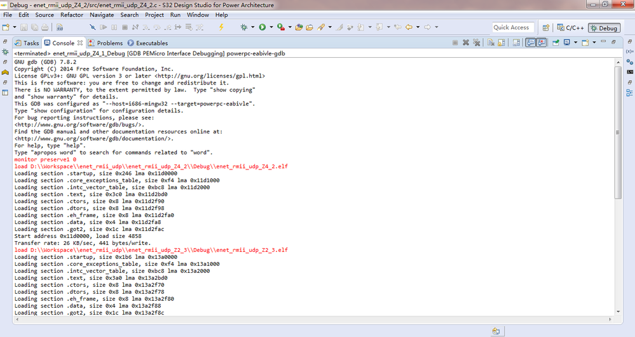Minimize the Console view panel
Image resolution: width=635 pixels, height=337 pixels.
point(603,41)
